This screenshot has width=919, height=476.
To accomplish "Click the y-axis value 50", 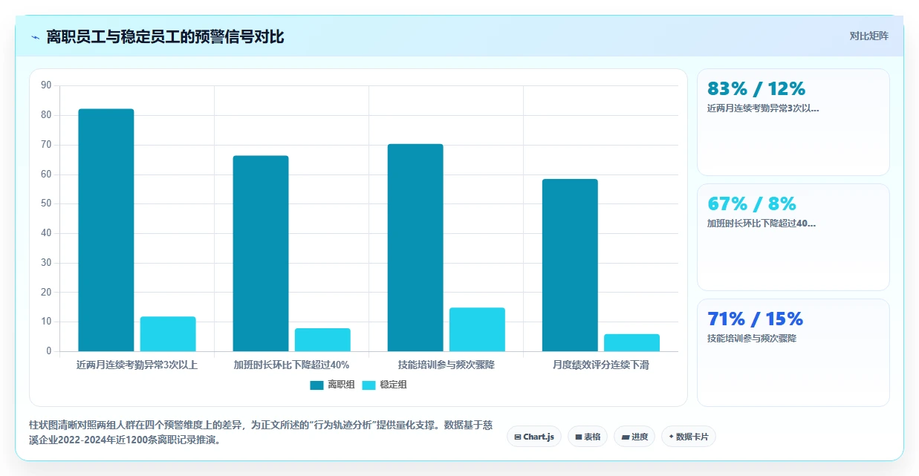I will [46, 203].
